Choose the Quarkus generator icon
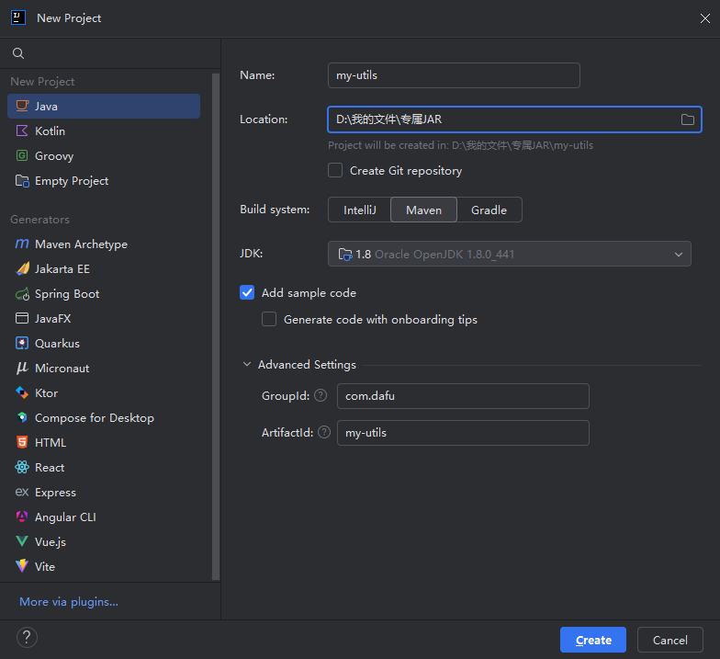Image resolution: width=720 pixels, height=659 pixels. pyautogui.click(x=22, y=344)
